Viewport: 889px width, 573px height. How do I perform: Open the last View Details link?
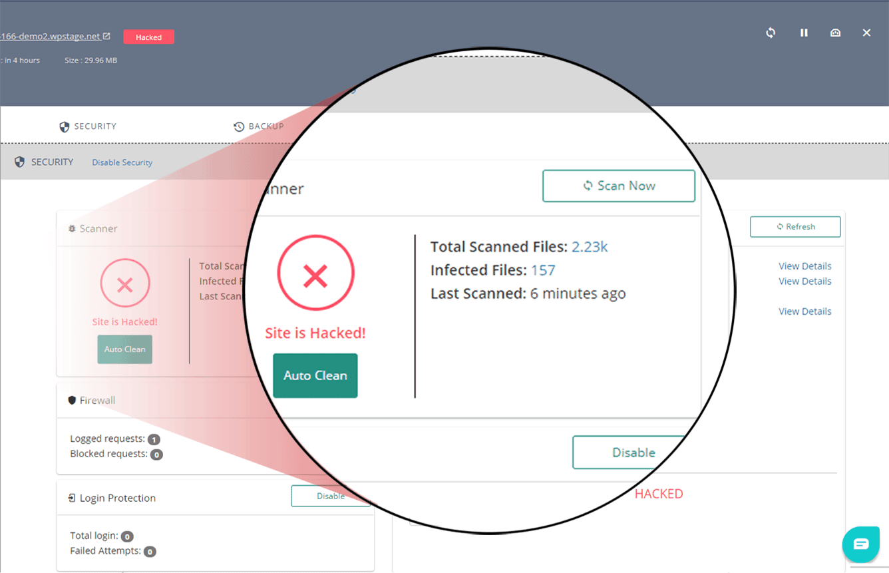pyautogui.click(x=804, y=311)
